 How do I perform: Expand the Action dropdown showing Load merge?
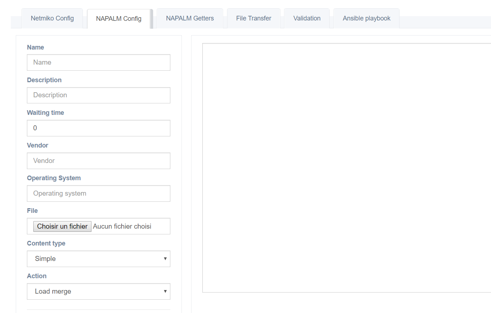(99, 291)
